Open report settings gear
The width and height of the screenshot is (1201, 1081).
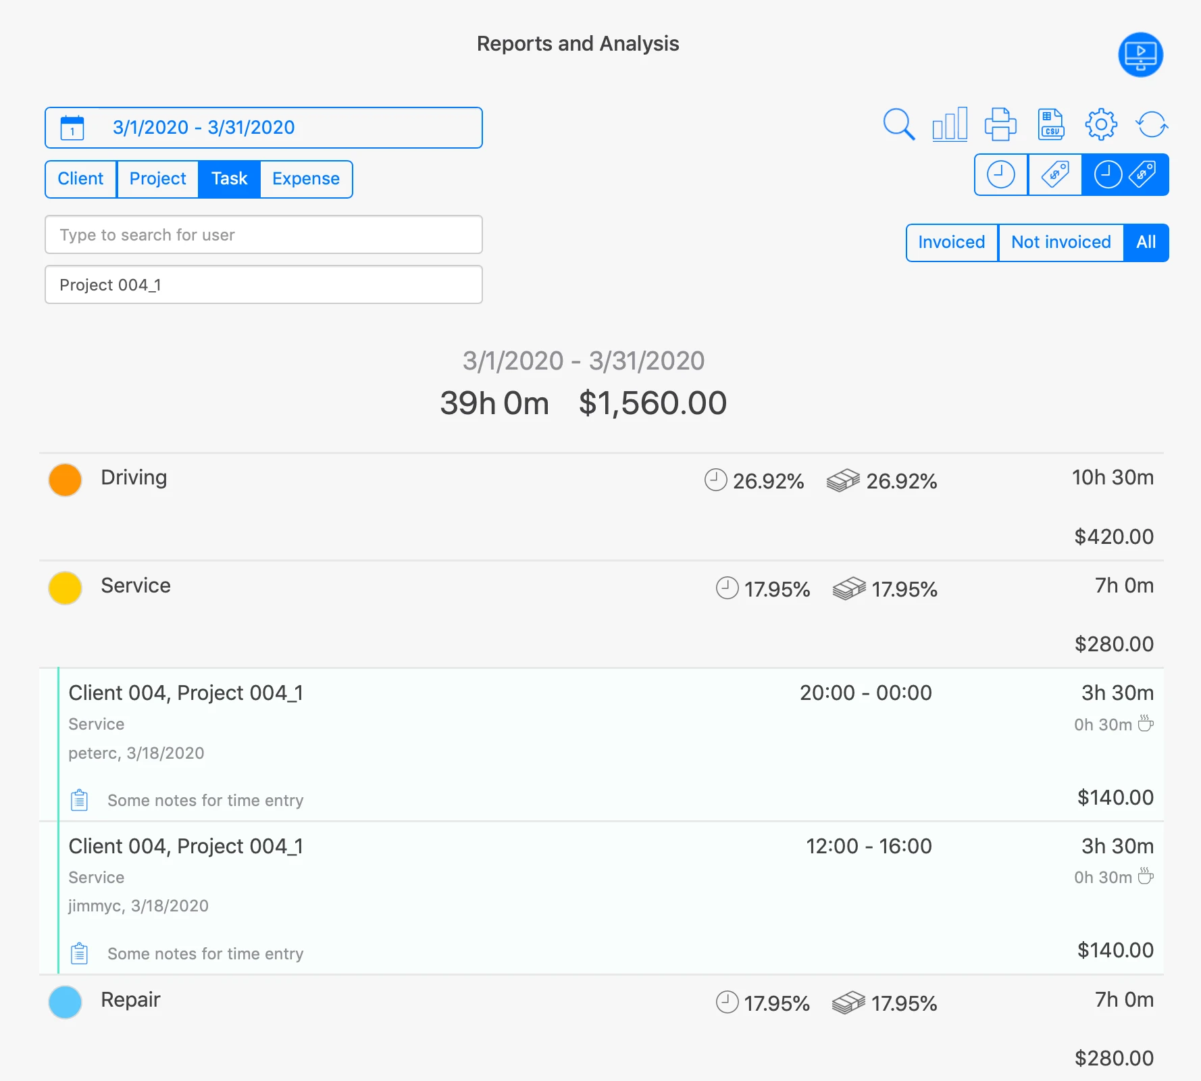point(1101,124)
